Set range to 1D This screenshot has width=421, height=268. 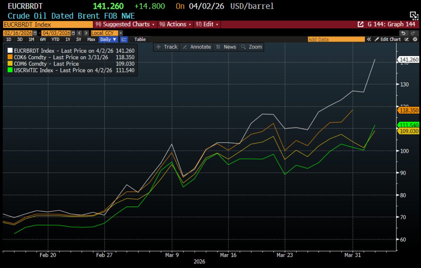pos(9,39)
